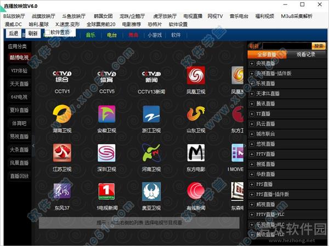329x246 pixels.
Task: Open the 浙江卫视 channel icon
Action: 151,114
